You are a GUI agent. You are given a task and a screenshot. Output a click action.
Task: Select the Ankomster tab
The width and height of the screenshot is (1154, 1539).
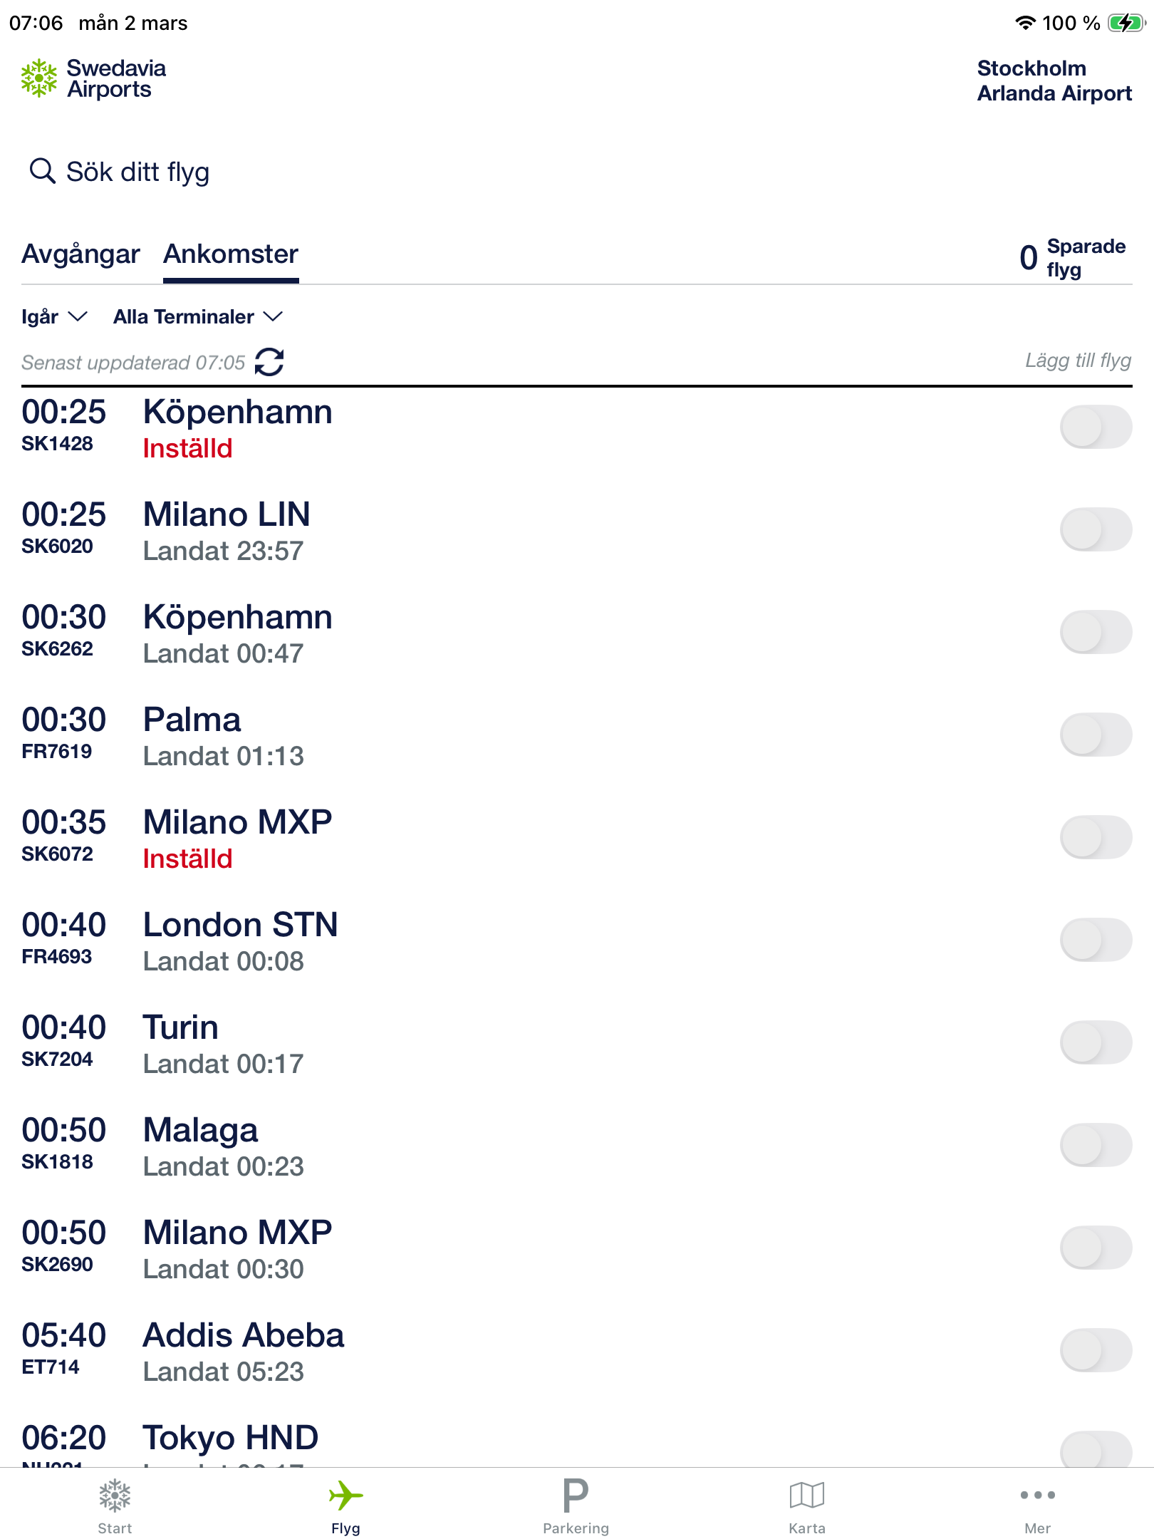tap(231, 254)
